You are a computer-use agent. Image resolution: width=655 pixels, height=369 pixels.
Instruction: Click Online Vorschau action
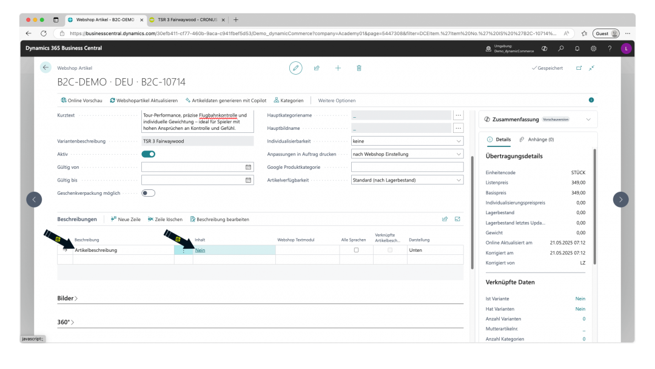point(81,101)
